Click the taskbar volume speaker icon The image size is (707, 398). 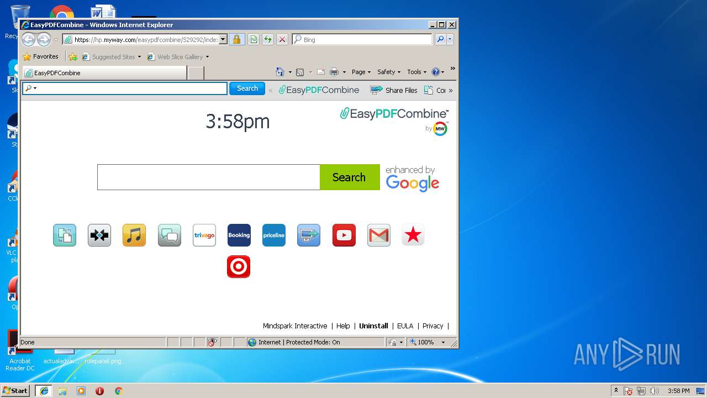click(x=654, y=391)
